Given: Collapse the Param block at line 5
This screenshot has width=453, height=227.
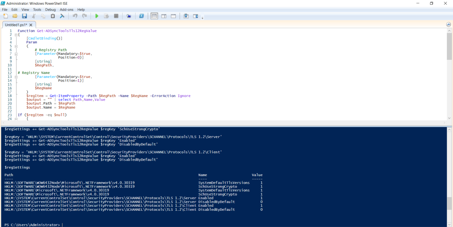Looking at the screenshot, I should point(16,46).
